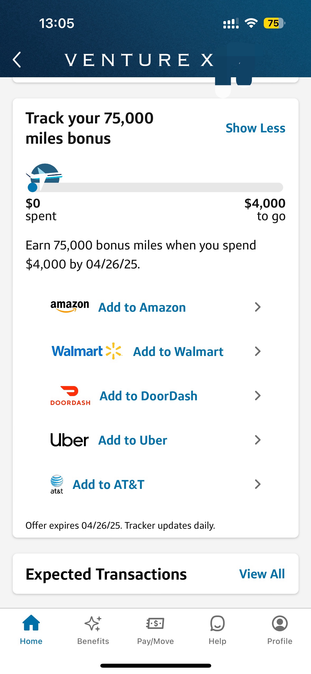Screen dimensions: 311x674
Task: Go to the Home icon
Action: [x=31, y=623]
